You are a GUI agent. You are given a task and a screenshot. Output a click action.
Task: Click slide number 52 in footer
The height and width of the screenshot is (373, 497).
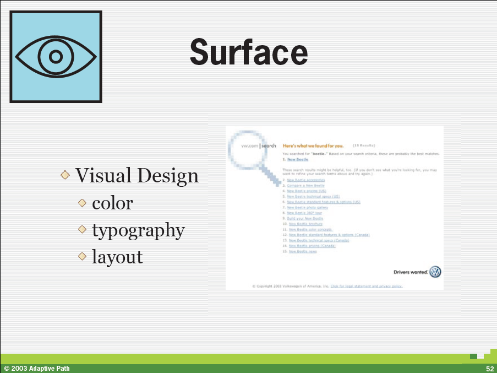click(x=489, y=368)
